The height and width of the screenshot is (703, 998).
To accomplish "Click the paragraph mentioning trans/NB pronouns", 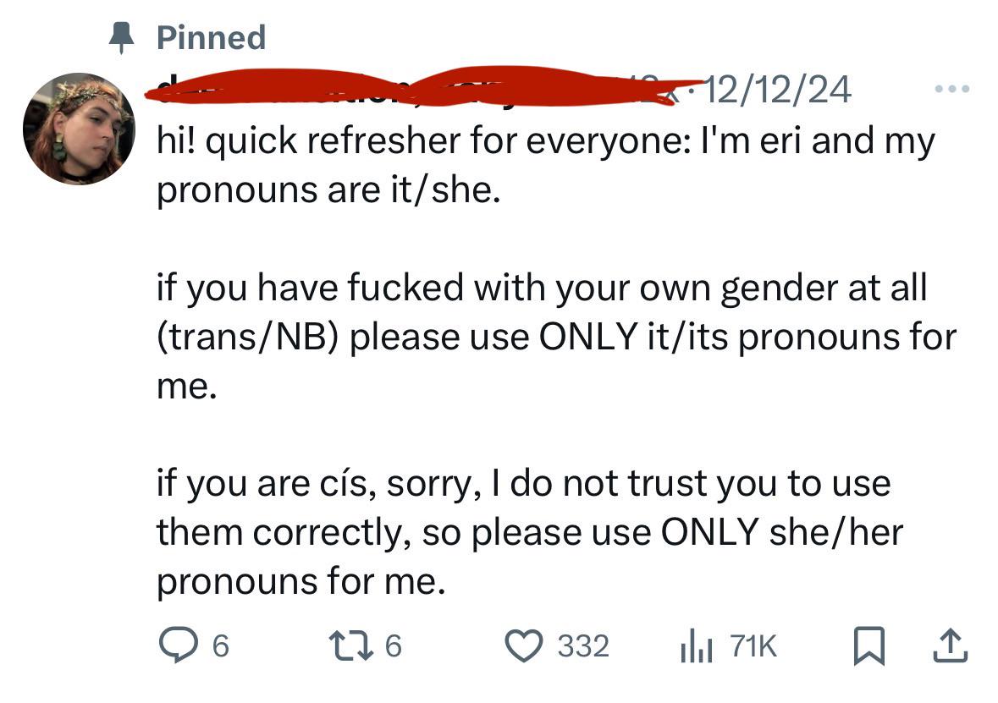I will pos(557,337).
